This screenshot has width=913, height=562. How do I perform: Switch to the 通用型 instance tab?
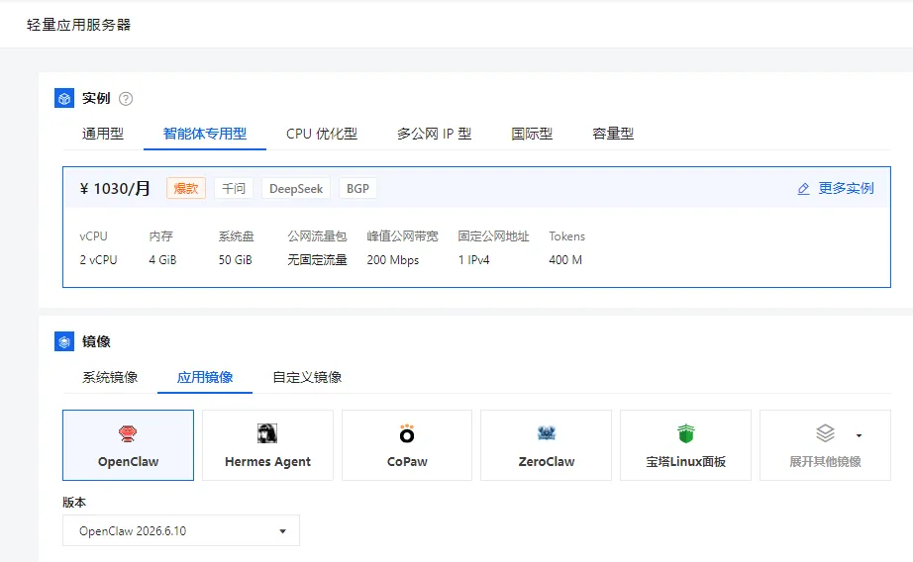(102, 134)
